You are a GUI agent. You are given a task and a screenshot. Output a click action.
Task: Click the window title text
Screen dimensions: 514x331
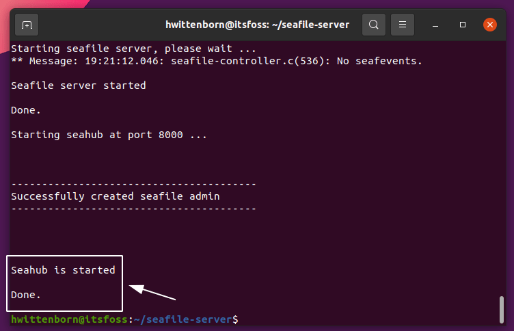tap(257, 25)
